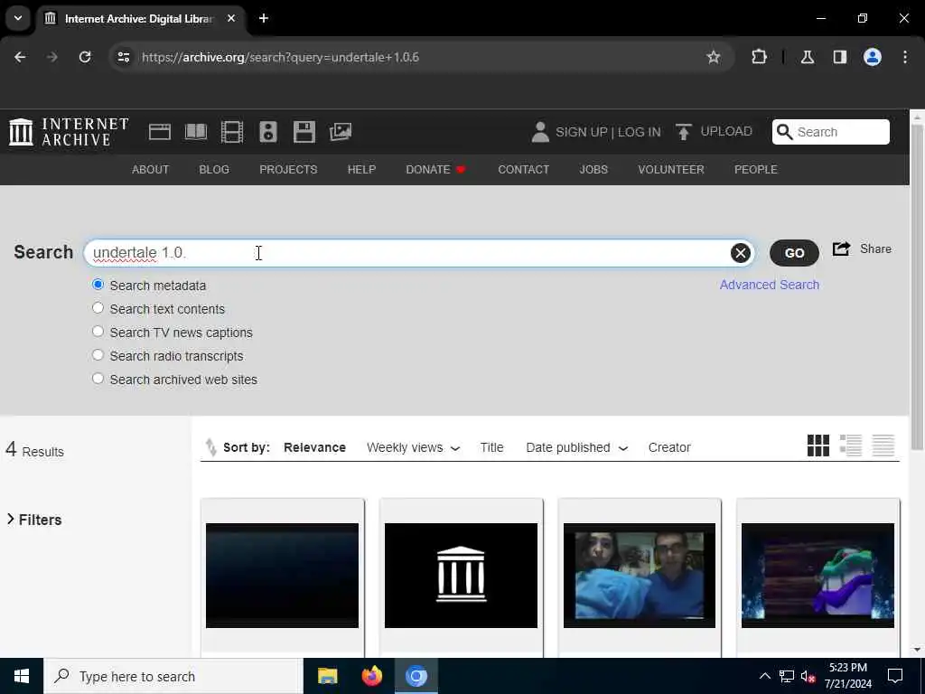Launch Firefox from the taskbar

pos(371,676)
